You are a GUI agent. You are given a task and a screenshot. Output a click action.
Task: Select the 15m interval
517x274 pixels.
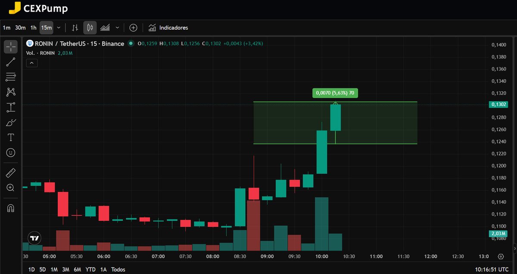click(x=47, y=27)
